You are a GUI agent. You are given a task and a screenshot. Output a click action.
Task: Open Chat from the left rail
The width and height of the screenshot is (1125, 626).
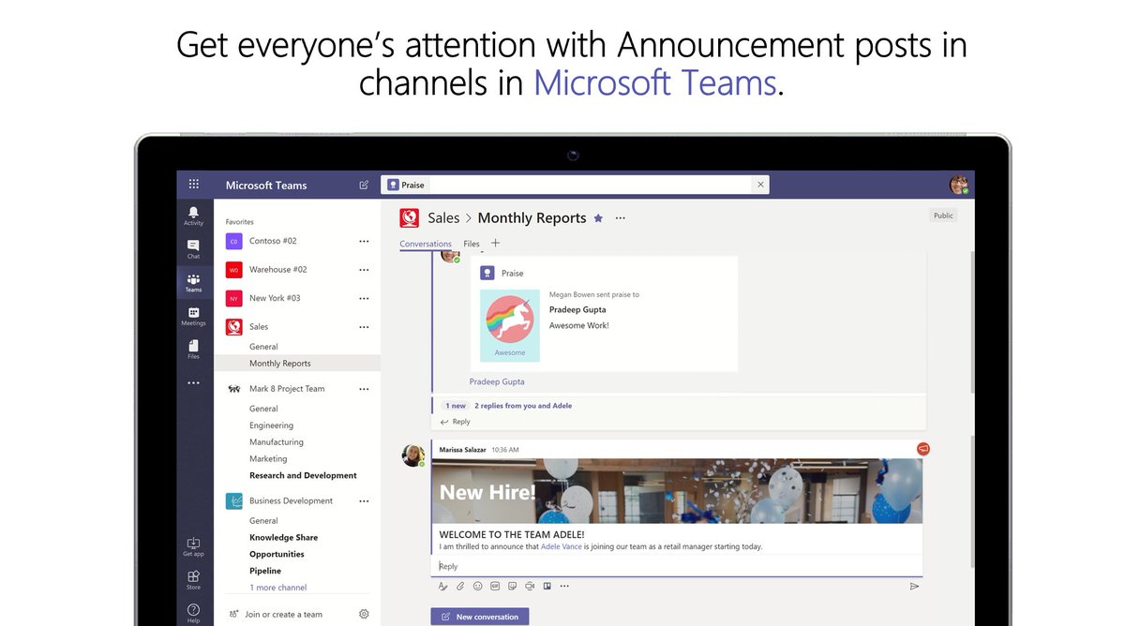(x=193, y=248)
